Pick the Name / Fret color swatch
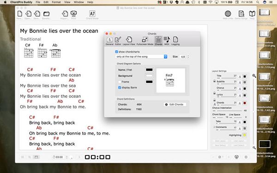This screenshot has height=173, width=277. coord(149,70)
